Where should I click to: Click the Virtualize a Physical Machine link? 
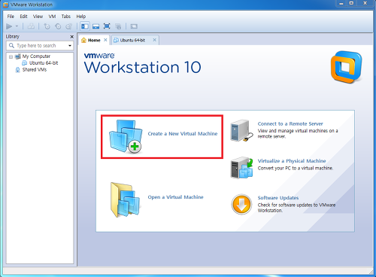(292, 161)
